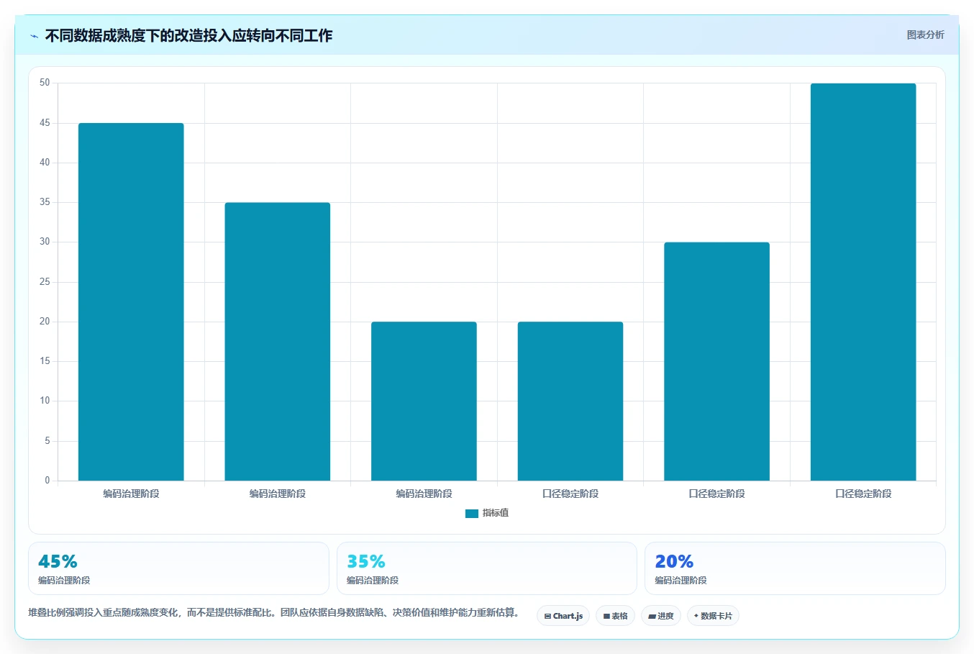
Task: Click the 编码治理阶段 caption under 20%
Action: coord(681,581)
